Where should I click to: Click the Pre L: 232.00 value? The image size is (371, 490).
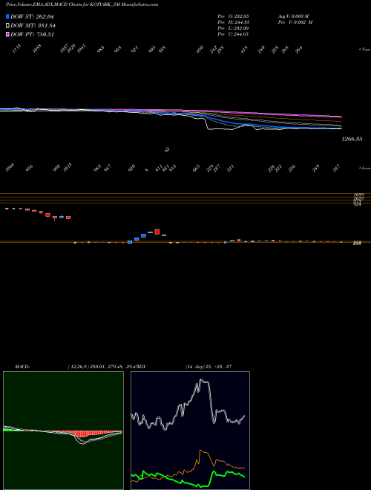pyautogui.click(x=233, y=28)
